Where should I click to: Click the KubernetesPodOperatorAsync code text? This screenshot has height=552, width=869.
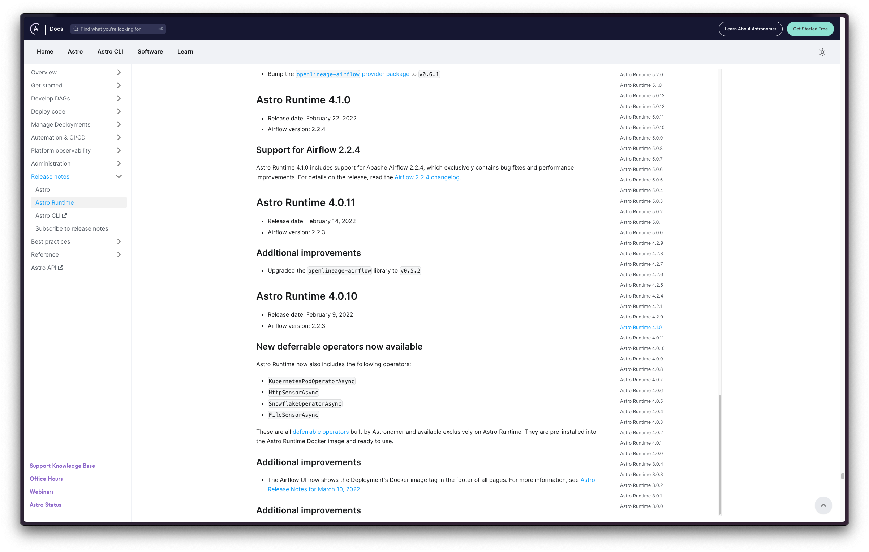pyautogui.click(x=311, y=381)
